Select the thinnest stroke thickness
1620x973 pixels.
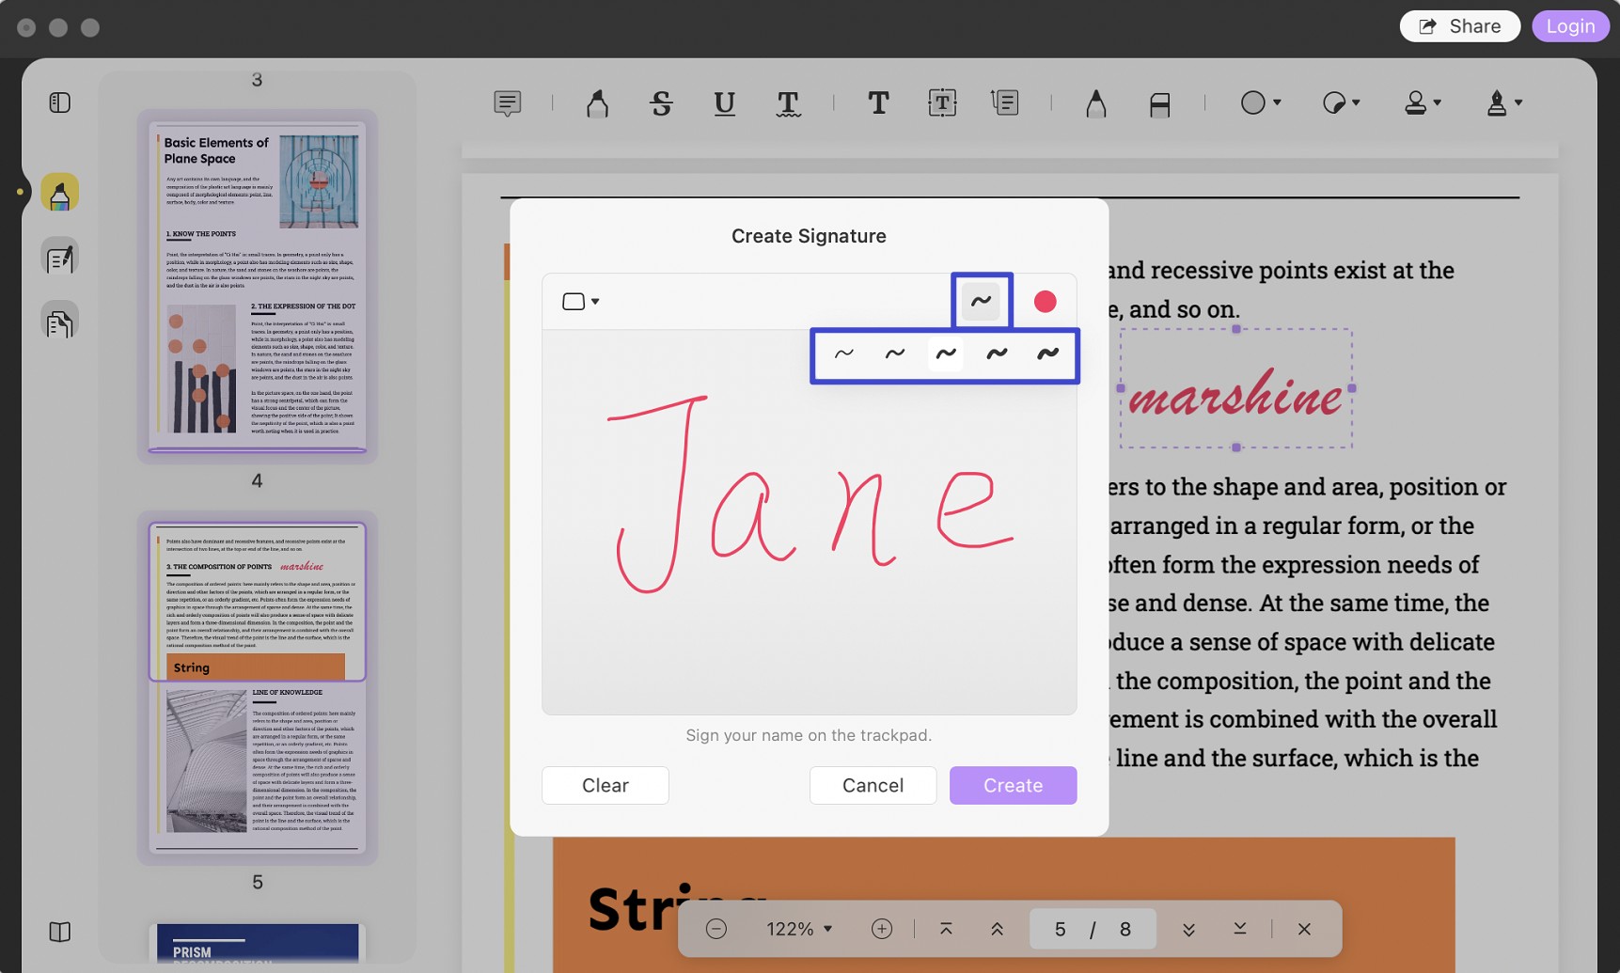(x=843, y=354)
